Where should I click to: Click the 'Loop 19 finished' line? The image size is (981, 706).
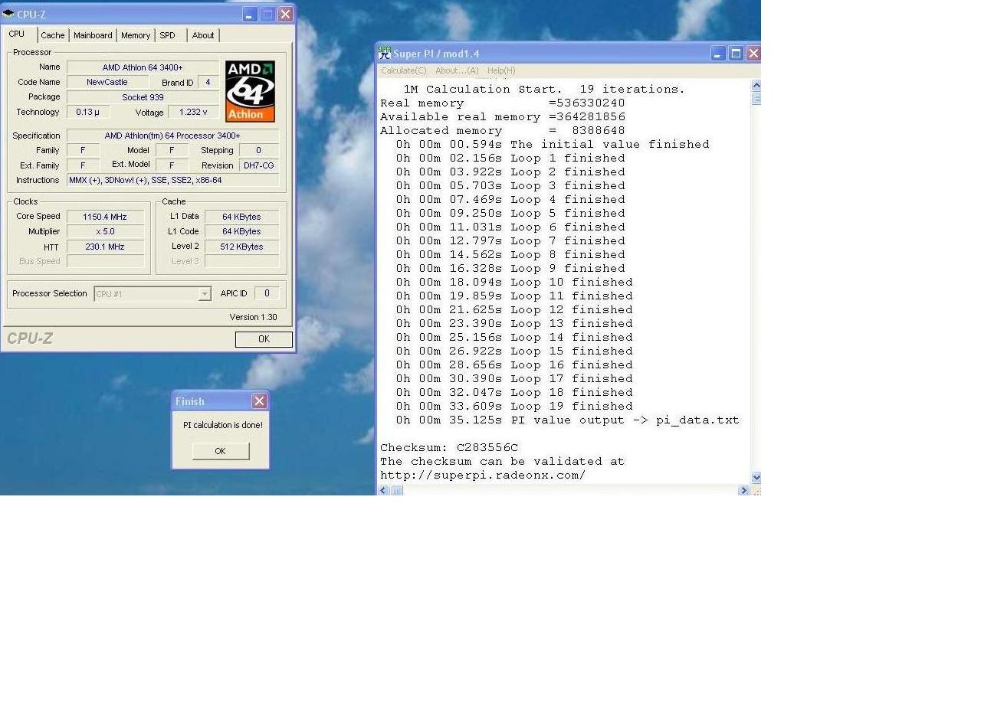[x=514, y=406]
